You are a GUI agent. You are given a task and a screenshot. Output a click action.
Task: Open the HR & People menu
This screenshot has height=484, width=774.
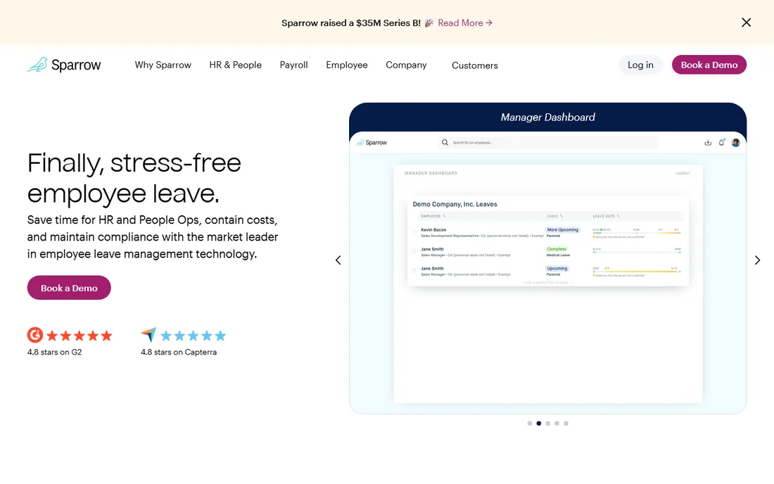click(x=236, y=65)
